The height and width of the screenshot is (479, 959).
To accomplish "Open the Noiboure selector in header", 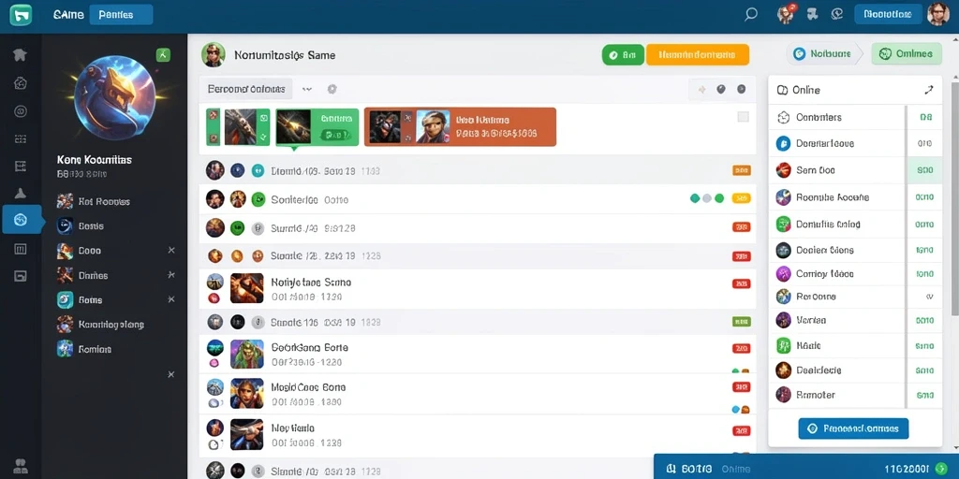I will click(x=824, y=53).
